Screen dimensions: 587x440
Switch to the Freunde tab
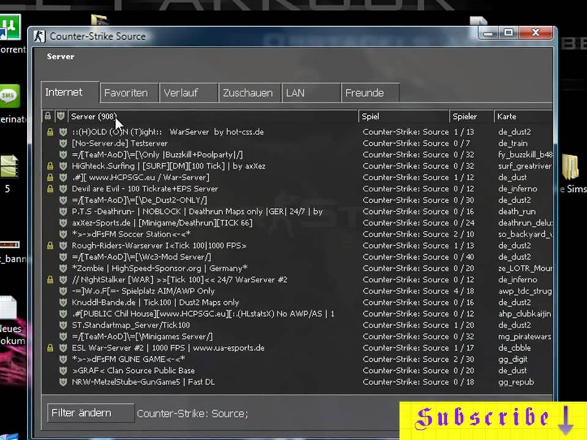coord(371,93)
